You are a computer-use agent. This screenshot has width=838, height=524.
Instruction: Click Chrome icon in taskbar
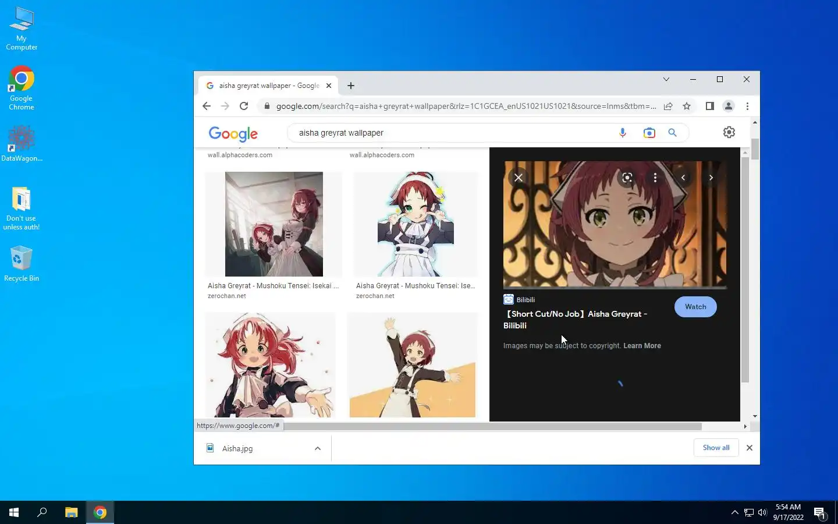pos(100,512)
